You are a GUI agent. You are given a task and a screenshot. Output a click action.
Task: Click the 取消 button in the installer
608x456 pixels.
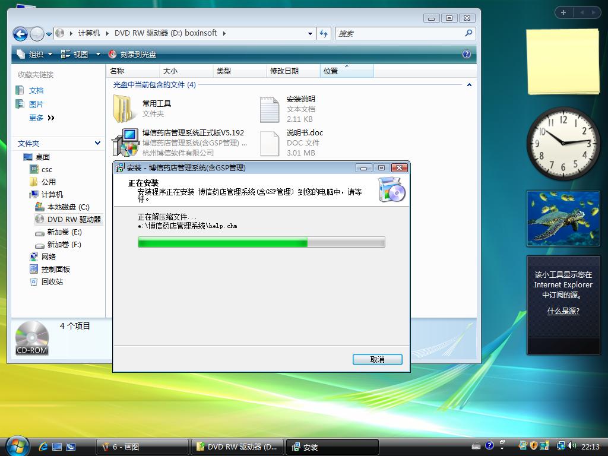click(x=377, y=359)
